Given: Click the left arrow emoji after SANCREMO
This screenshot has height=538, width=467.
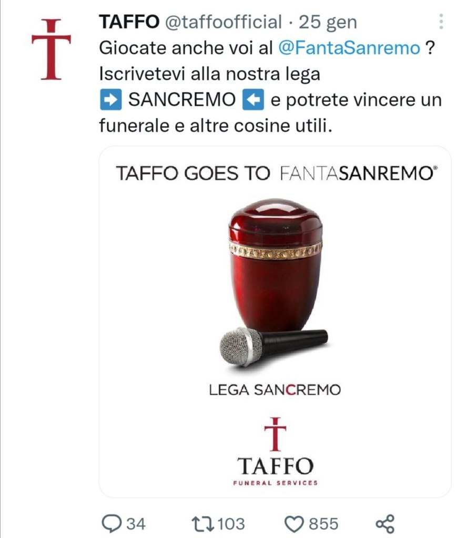Looking at the screenshot, I should click(x=253, y=99).
